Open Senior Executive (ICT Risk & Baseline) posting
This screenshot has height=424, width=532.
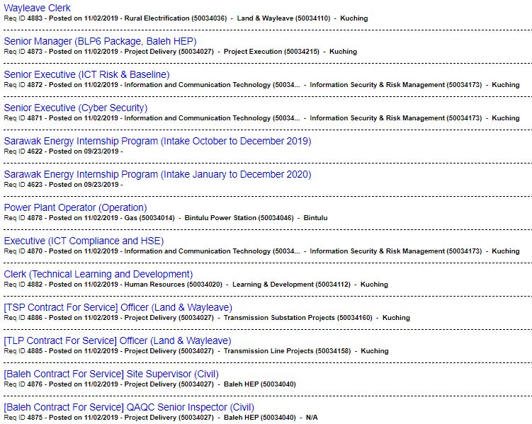86,74
